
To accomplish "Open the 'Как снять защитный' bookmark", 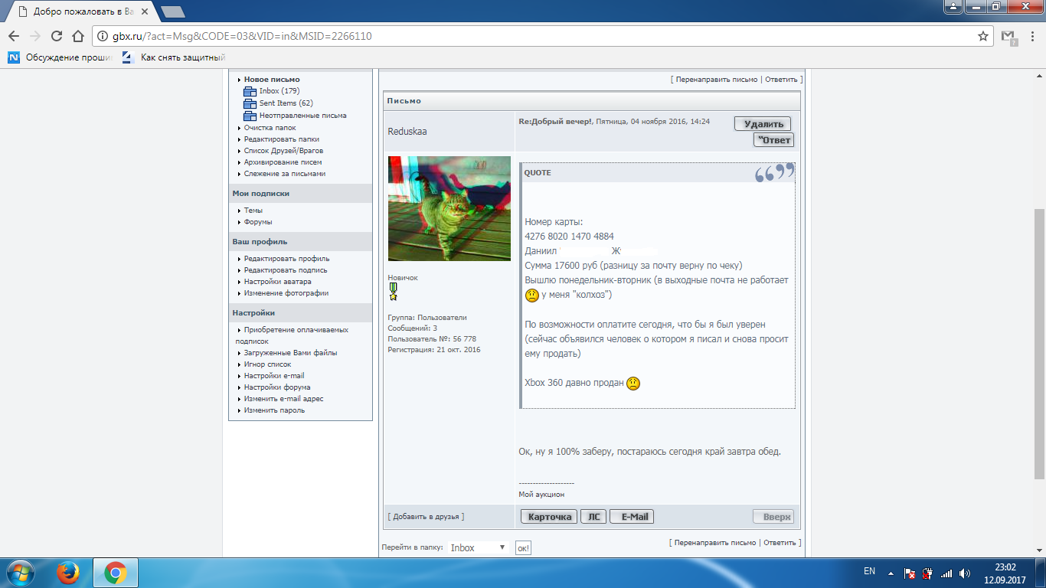I will [x=174, y=57].
